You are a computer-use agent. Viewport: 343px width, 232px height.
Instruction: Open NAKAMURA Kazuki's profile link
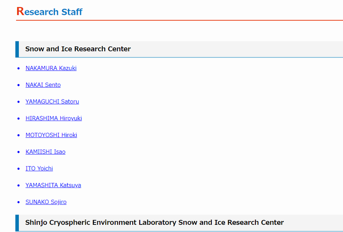[51, 68]
